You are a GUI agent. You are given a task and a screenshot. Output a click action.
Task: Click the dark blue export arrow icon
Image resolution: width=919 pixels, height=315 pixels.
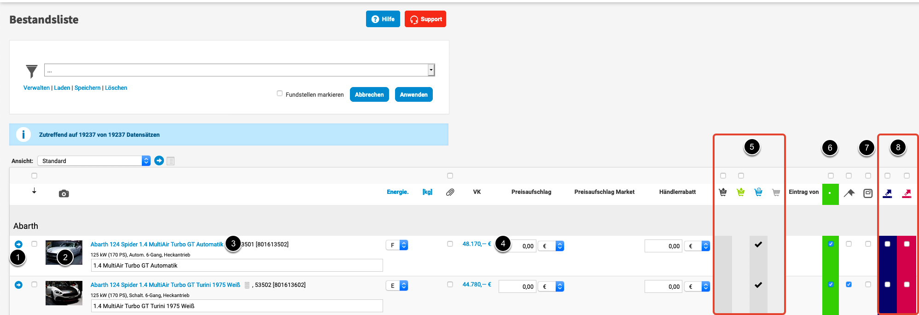[887, 194]
